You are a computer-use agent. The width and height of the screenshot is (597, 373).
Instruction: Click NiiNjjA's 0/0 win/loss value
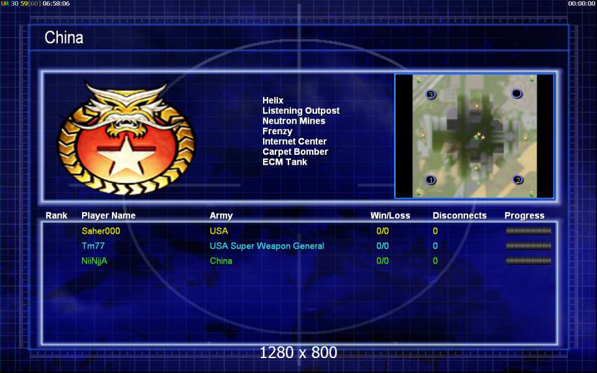pos(382,260)
